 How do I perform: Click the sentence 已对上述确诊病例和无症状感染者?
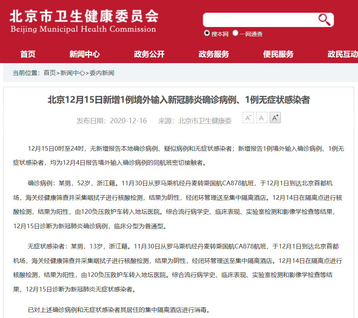pyautogui.click(x=119, y=310)
